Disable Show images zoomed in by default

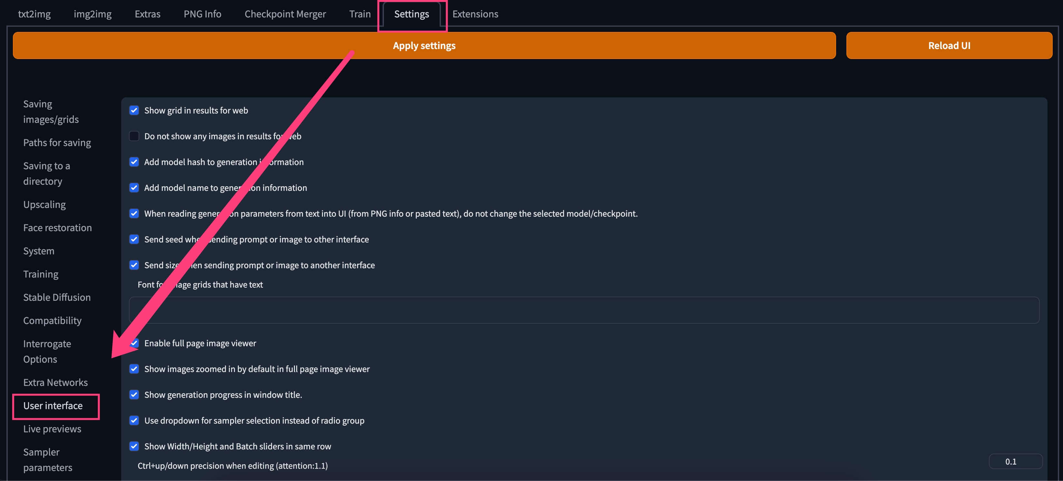pyautogui.click(x=134, y=369)
